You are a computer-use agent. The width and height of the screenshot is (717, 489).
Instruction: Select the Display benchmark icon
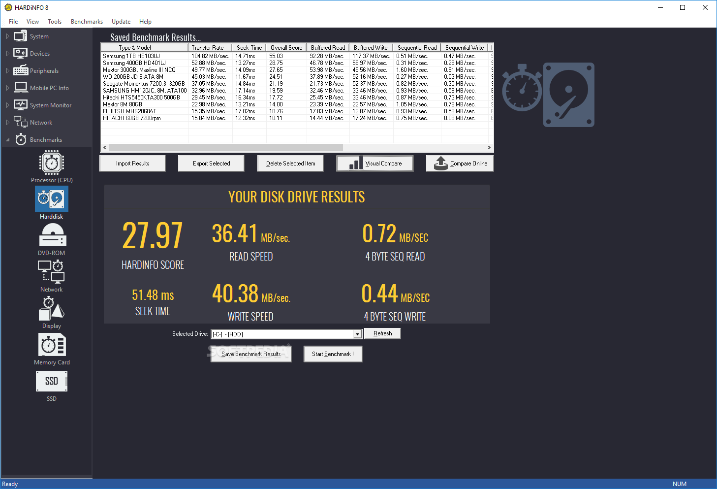pyautogui.click(x=51, y=308)
